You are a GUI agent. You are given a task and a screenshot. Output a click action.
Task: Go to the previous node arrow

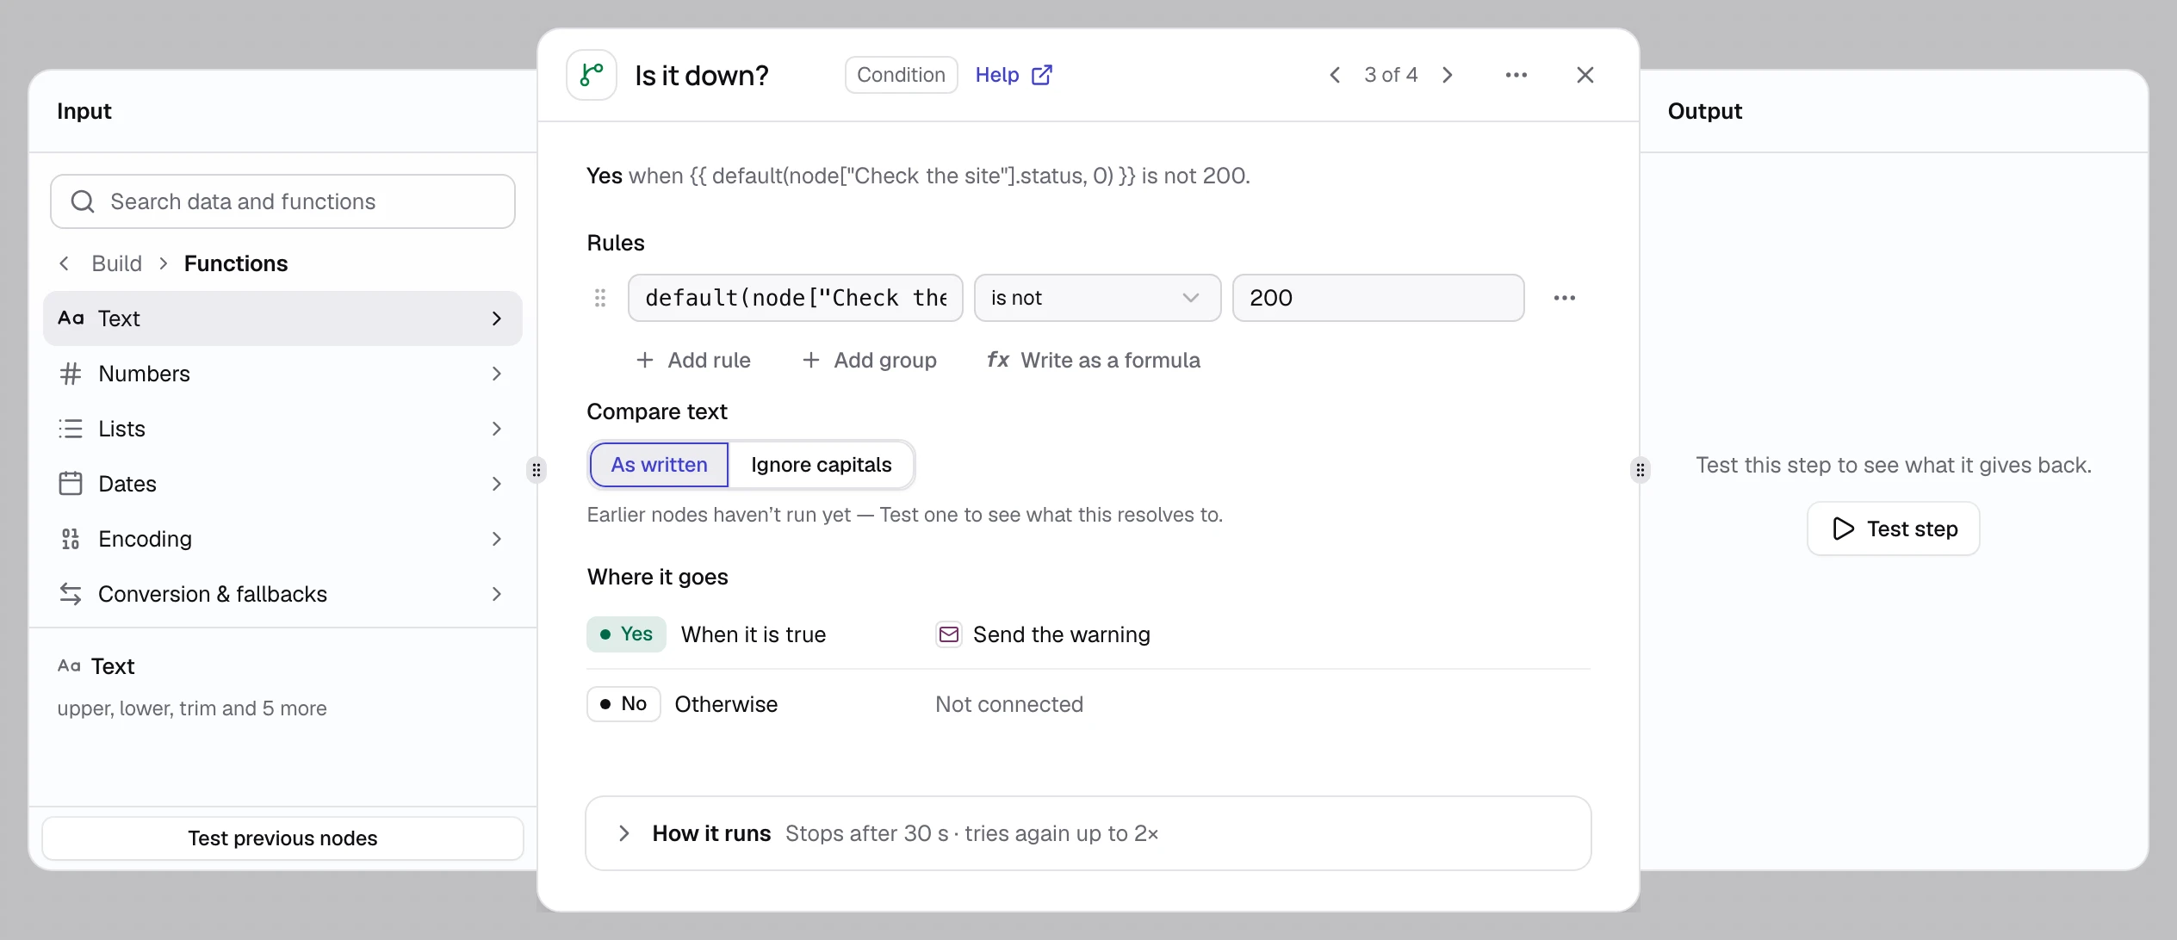[1335, 75]
